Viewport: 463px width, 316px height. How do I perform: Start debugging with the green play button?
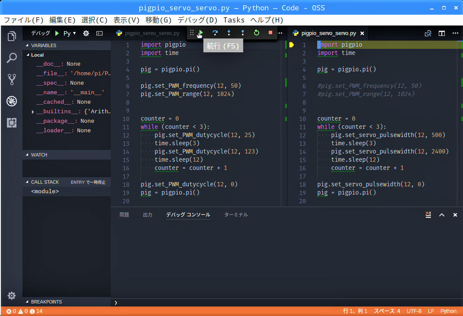point(57,33)
